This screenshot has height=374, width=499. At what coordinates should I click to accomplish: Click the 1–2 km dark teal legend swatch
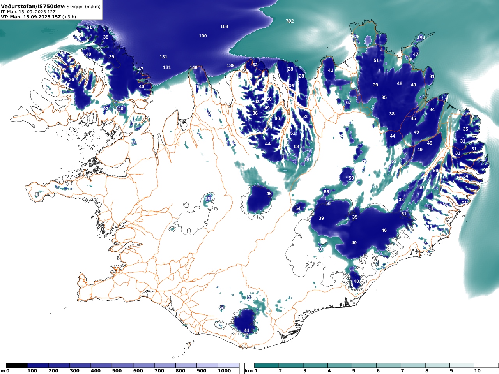coord(267,365)
